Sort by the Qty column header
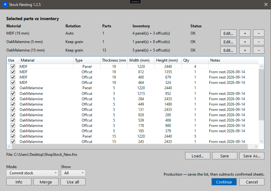Viewport: 271px width, 191px height. [195, 60]
